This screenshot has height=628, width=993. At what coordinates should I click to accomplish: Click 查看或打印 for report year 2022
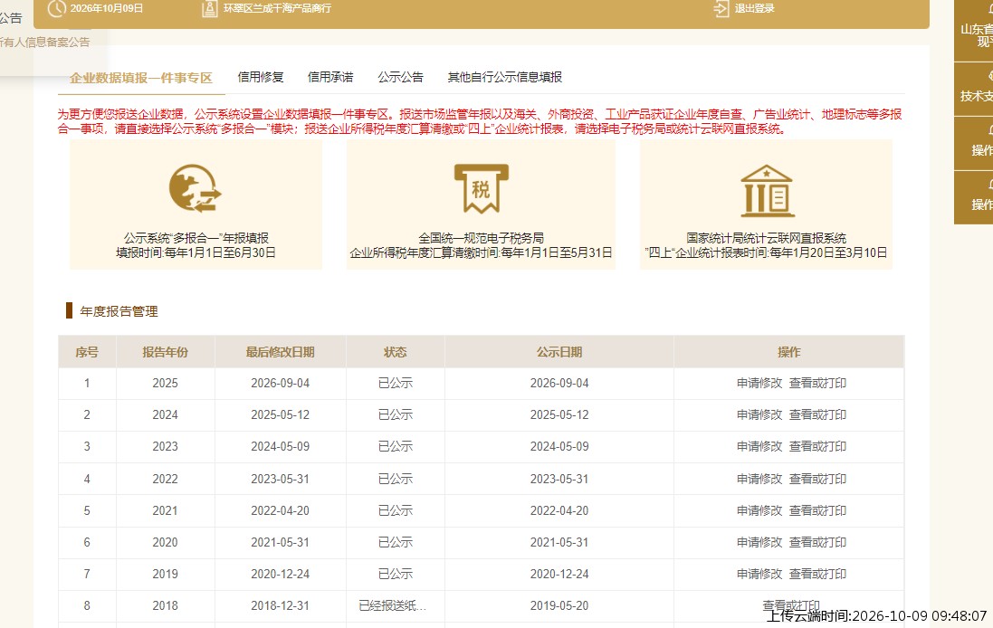pyautogui.click(x=817, y=480)
